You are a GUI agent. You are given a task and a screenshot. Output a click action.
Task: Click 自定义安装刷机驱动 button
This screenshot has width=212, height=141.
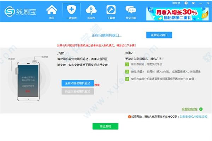point(78,92)
